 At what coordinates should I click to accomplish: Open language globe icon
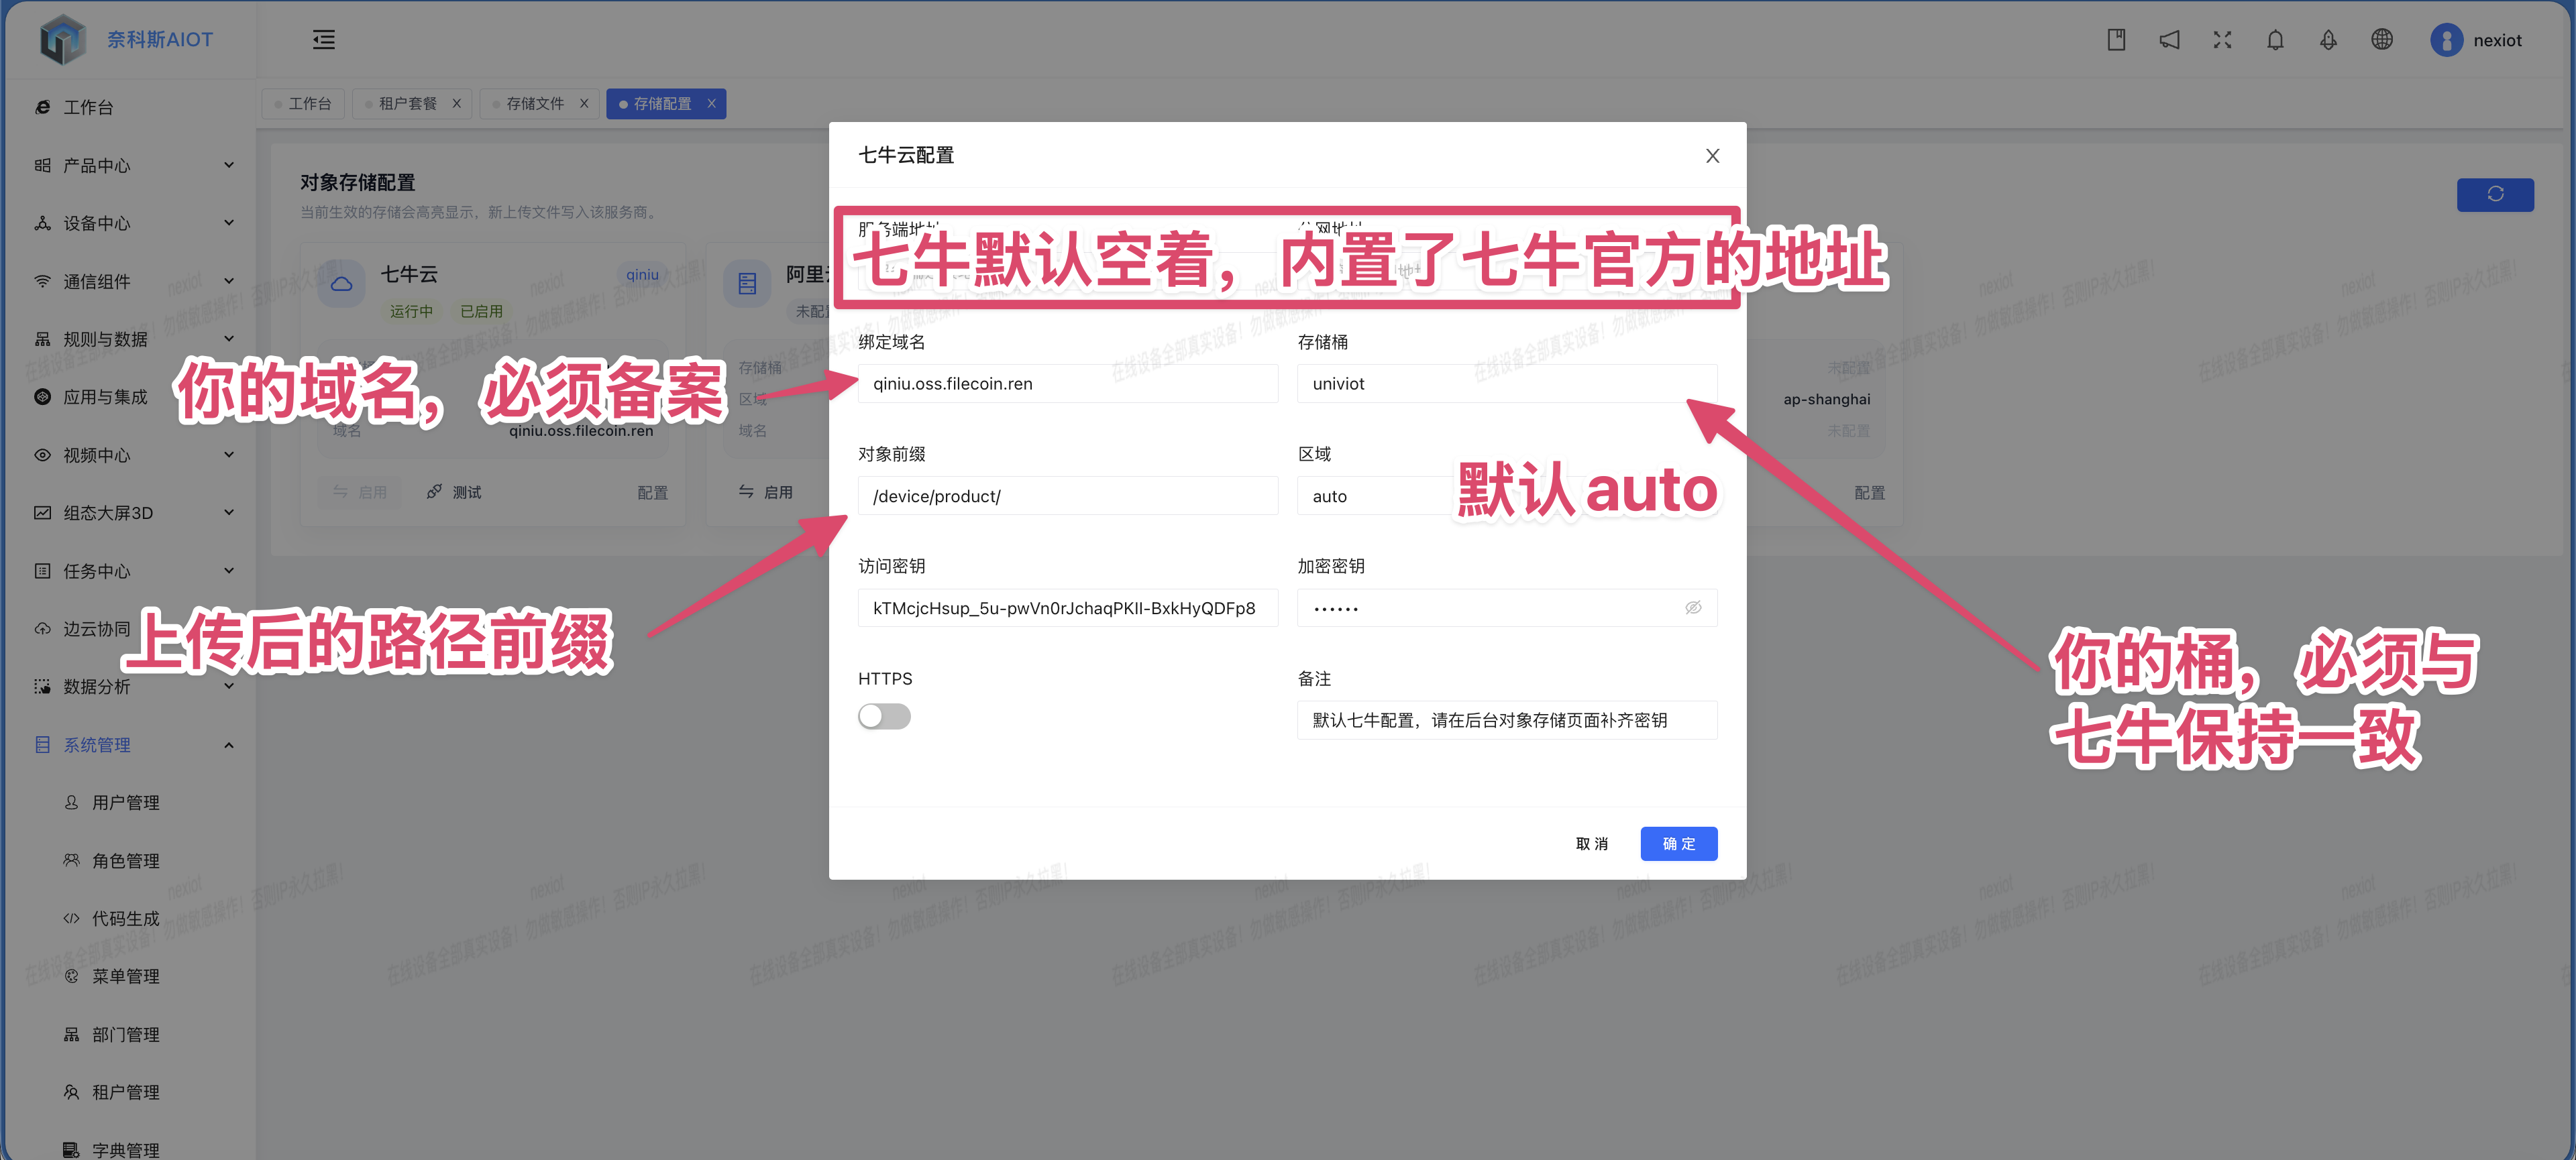[x=2382, y=40]
